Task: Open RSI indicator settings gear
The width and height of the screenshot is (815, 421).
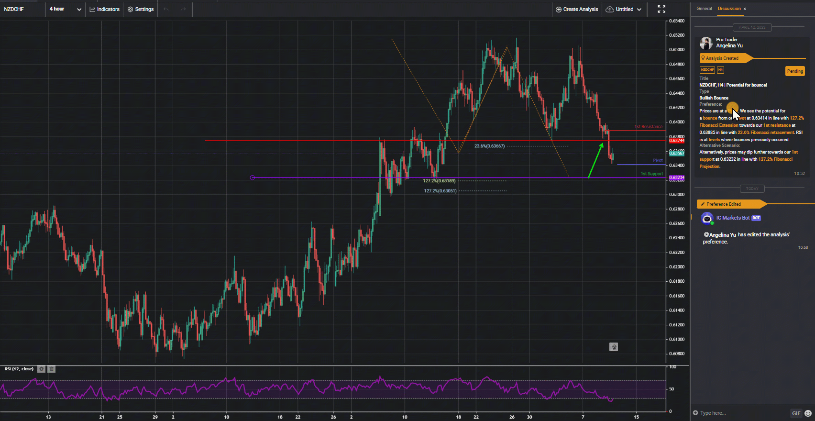Action: [42, 369]
